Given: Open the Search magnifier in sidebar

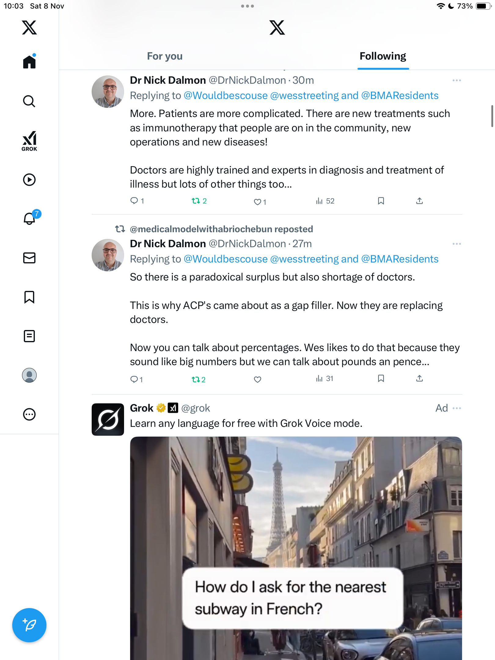Looking at the screenshot, I should (x=29, y=101).
